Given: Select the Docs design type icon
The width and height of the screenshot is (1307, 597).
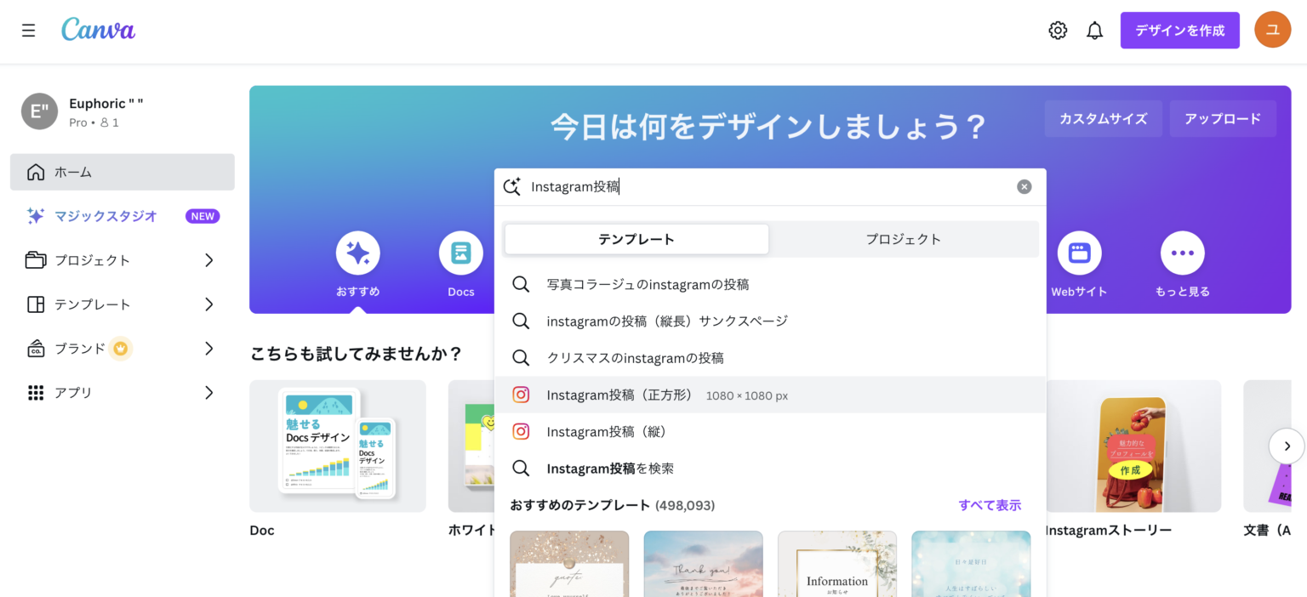Looking at the screenshot, I should 460,253.
